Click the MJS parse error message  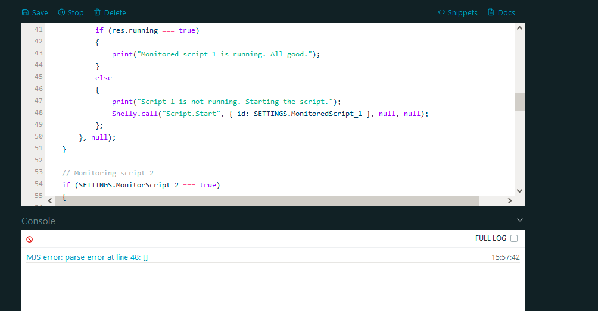pyautogui.click(x=87, y=257)
